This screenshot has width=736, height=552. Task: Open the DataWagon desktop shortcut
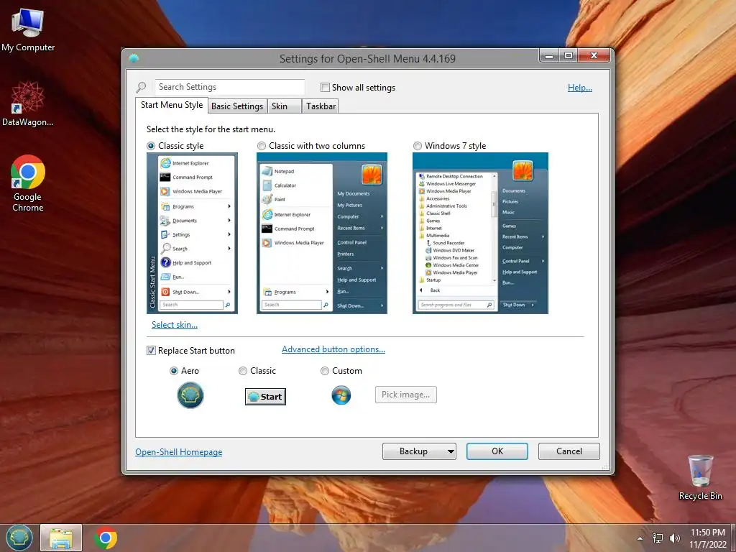coord(28,103)
